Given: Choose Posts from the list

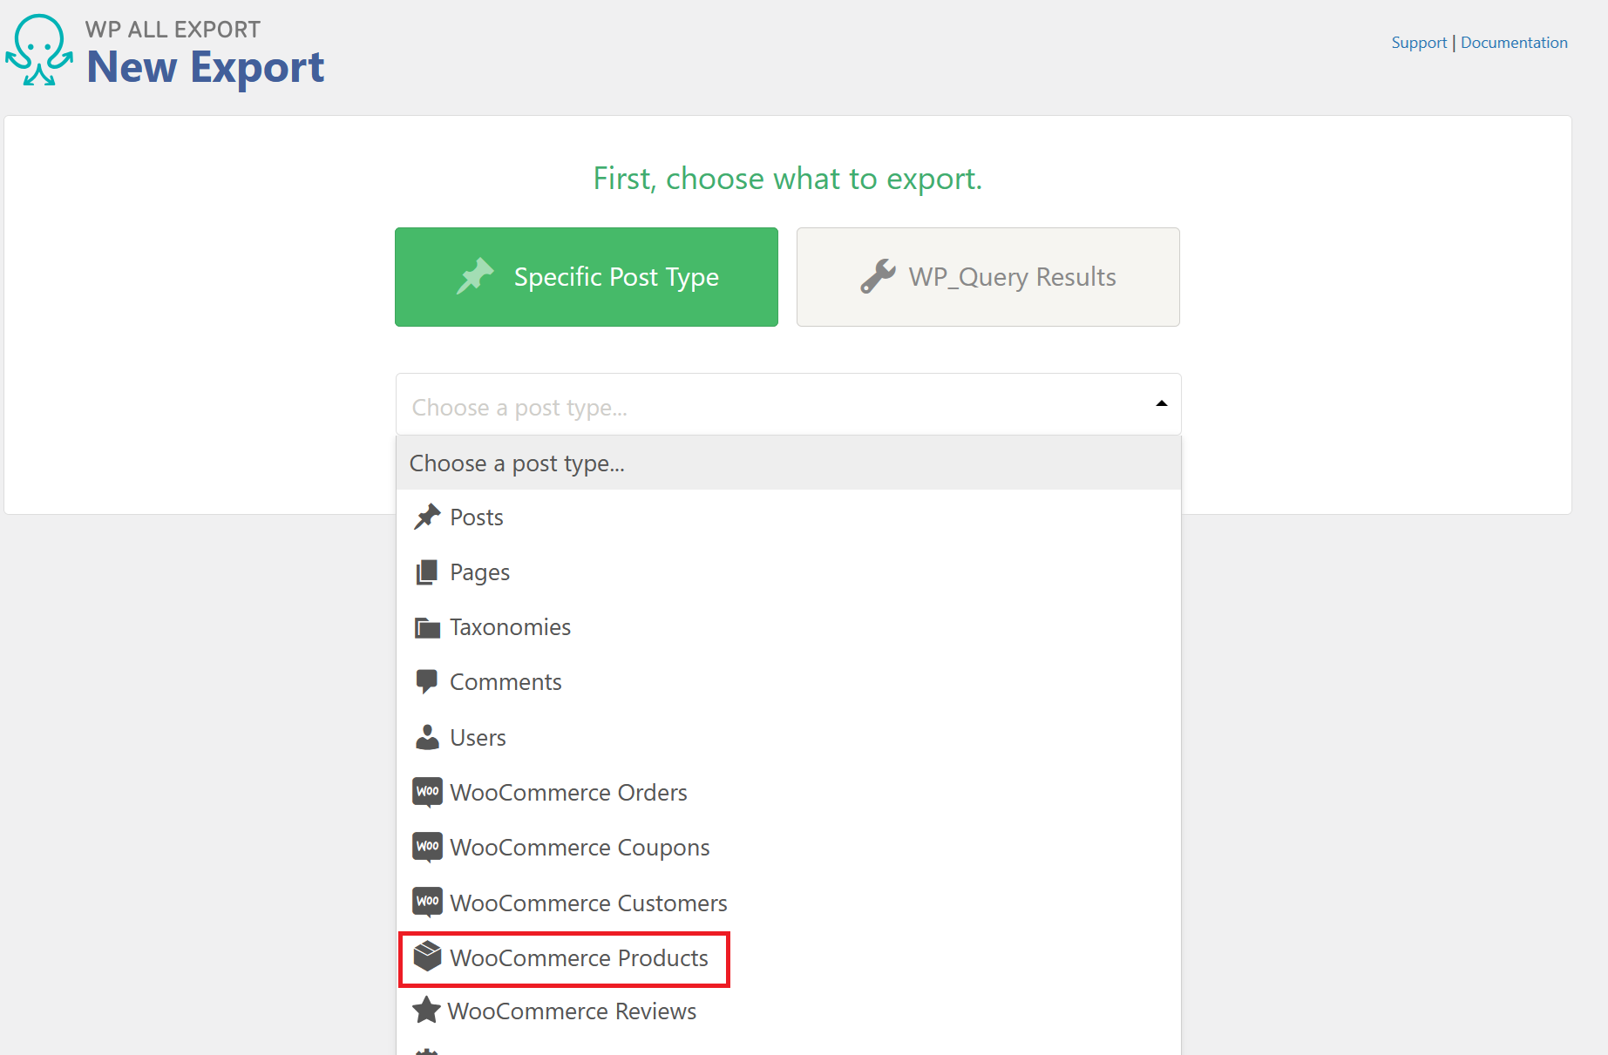Looking at the screenshot, I should click(789, 517).
